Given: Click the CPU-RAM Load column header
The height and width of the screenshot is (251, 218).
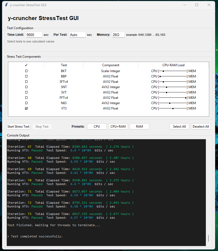Looking at the screenshot, I should [x=173, y=65].
